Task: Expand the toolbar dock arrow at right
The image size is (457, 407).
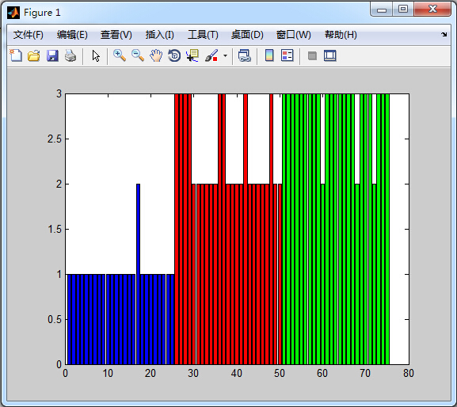Action: point(444,34)
